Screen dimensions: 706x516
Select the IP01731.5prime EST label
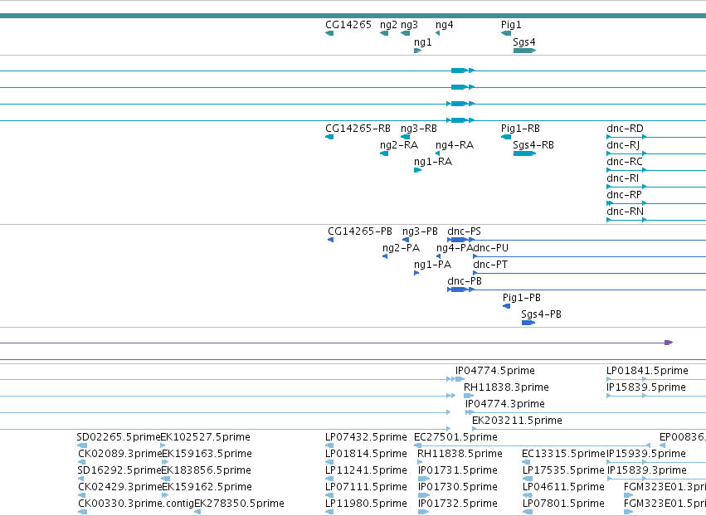click(457, 470)
